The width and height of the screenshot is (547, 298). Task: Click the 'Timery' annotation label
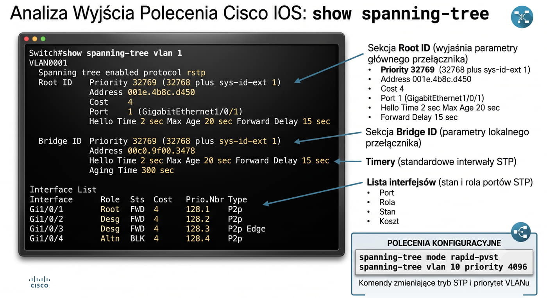point(380,162)
